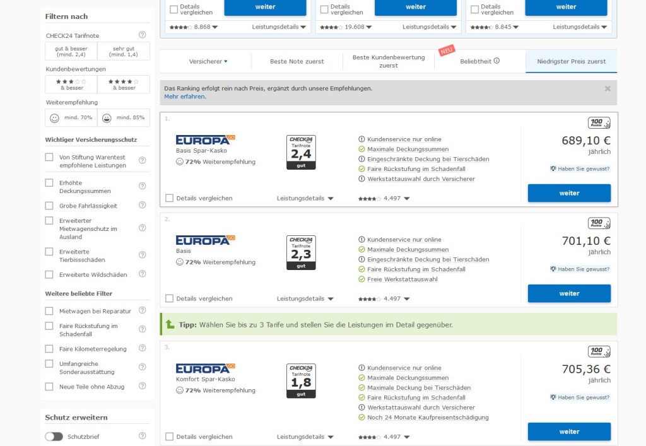This screenshot has width=646, height=446.
Task: Click Werkstattauswahl durch Versicherer in first offer
Action: click(421, 179)
